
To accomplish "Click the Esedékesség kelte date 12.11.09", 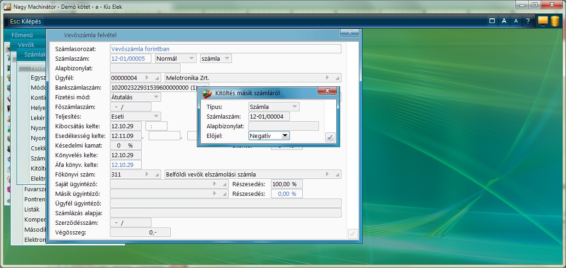I will [x=126, y=136].
